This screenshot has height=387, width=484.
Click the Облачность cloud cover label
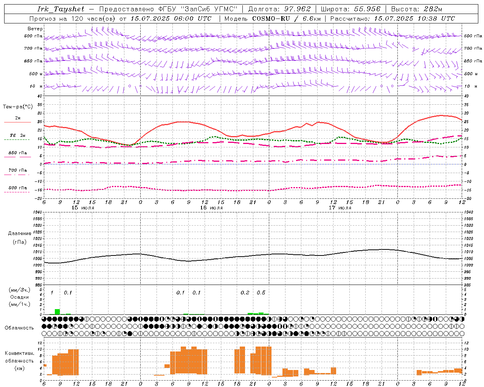pyautogui.click(x=19, y=328)
